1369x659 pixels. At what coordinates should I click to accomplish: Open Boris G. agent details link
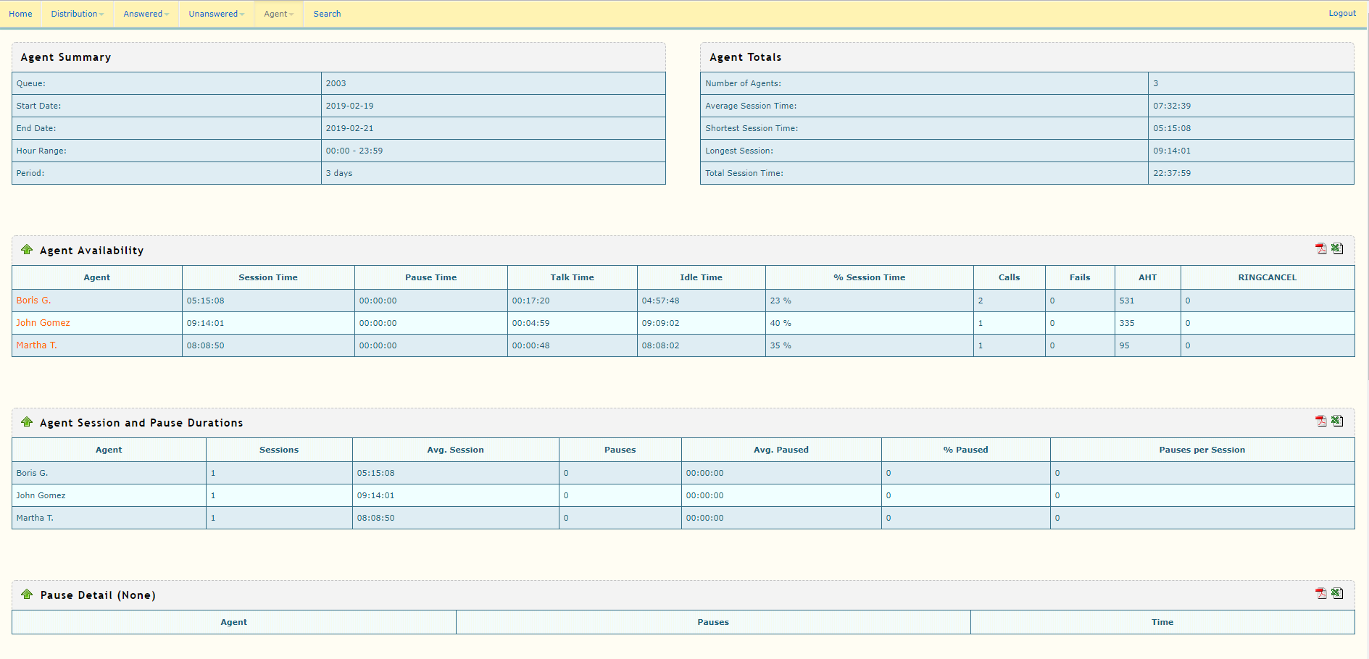pyautogui.click(x=33, y=301)
